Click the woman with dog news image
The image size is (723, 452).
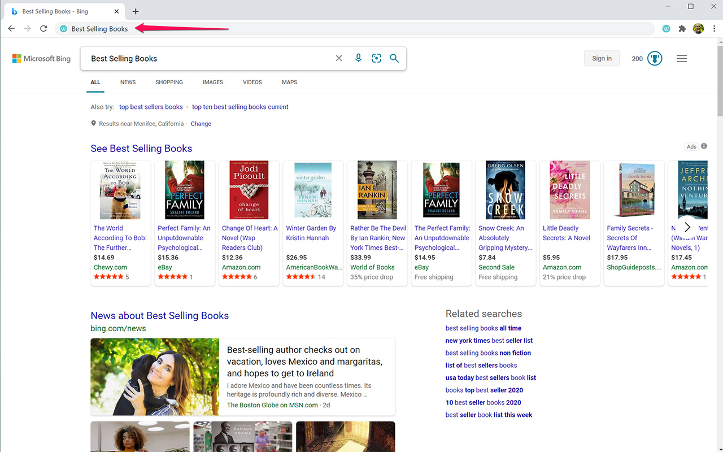pyautogui.click(x=155, y=377)
